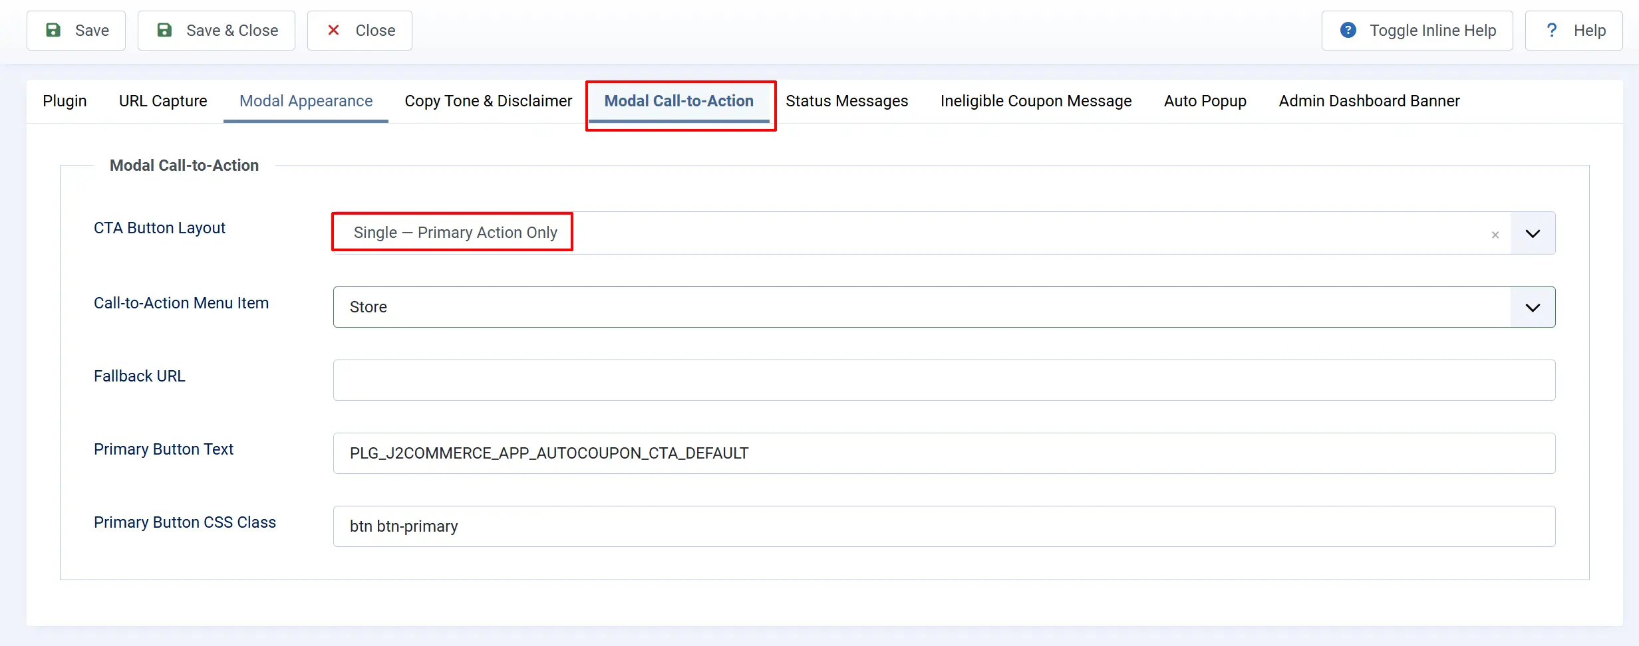Viewport: 1639px width, 646px height.
Task: Click the Close button label
Action: 375,31
